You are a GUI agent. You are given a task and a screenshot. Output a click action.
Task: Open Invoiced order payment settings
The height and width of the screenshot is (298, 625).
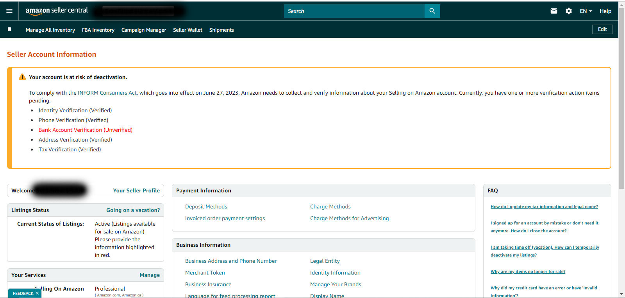coord(225,218)
